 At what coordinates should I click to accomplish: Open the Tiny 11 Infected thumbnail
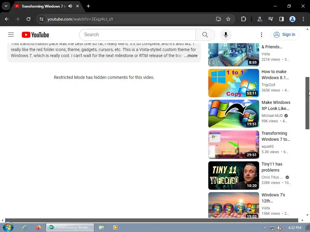233,176
